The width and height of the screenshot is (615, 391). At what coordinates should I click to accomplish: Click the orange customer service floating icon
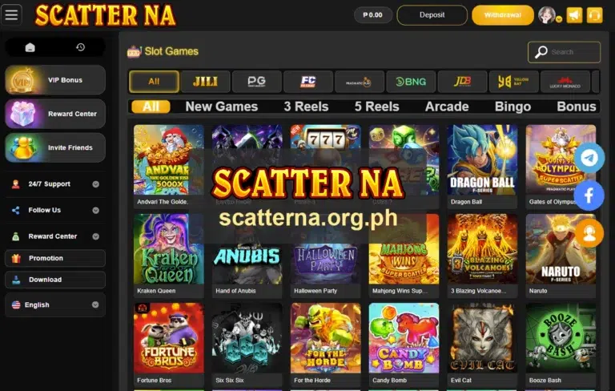pos(589,233)
